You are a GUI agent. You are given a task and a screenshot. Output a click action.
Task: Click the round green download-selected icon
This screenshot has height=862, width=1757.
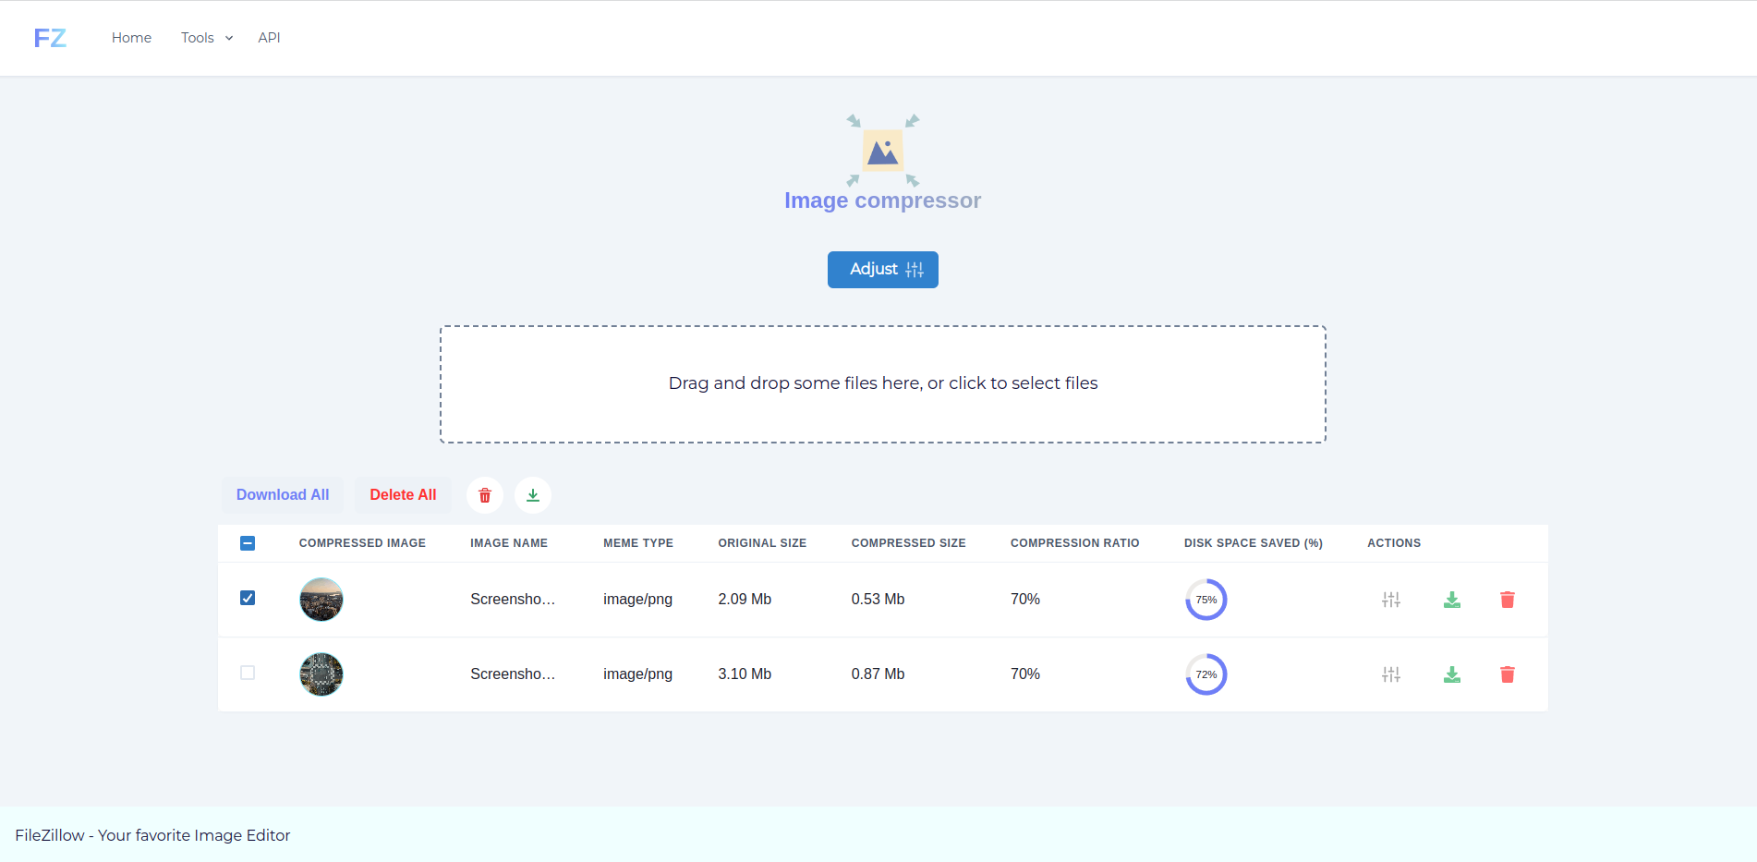533,495
